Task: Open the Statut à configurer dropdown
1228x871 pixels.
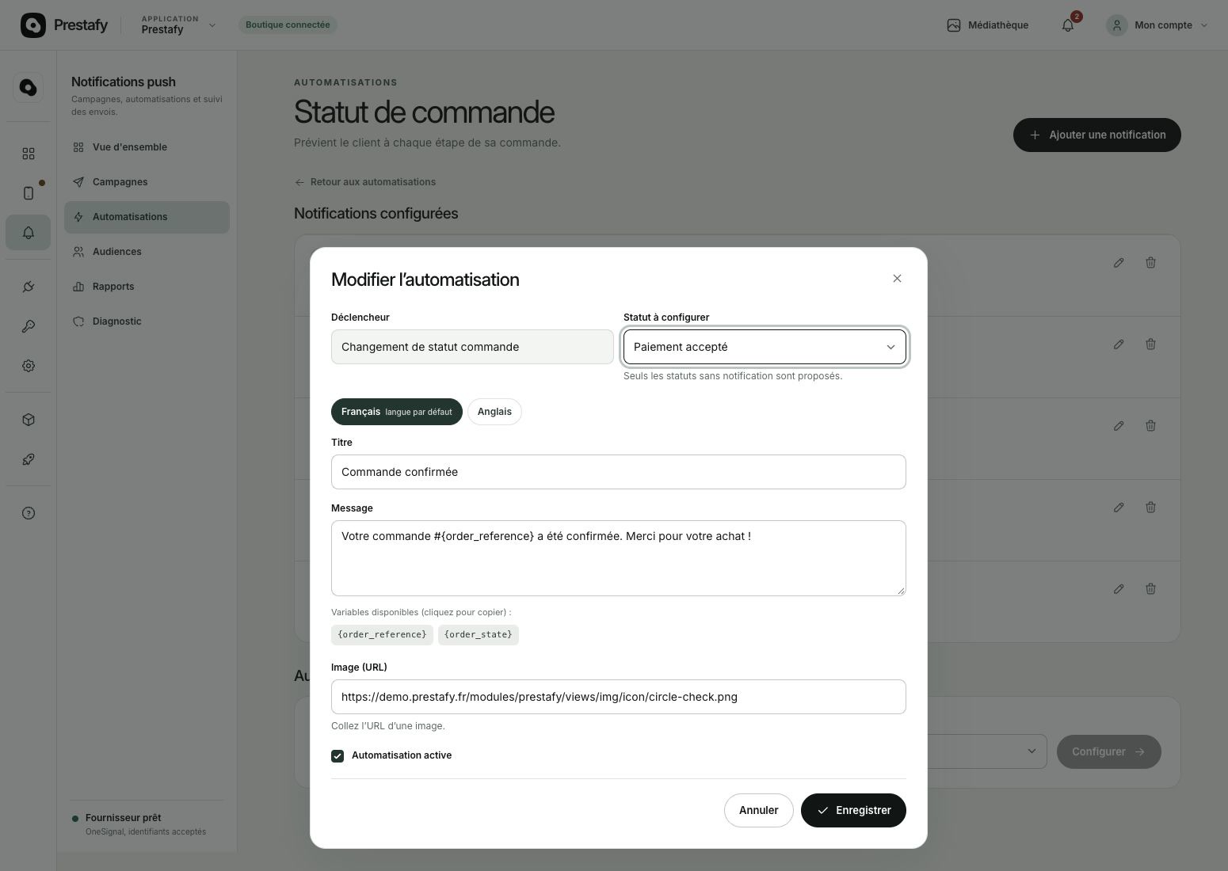Action: click(765, 347)
